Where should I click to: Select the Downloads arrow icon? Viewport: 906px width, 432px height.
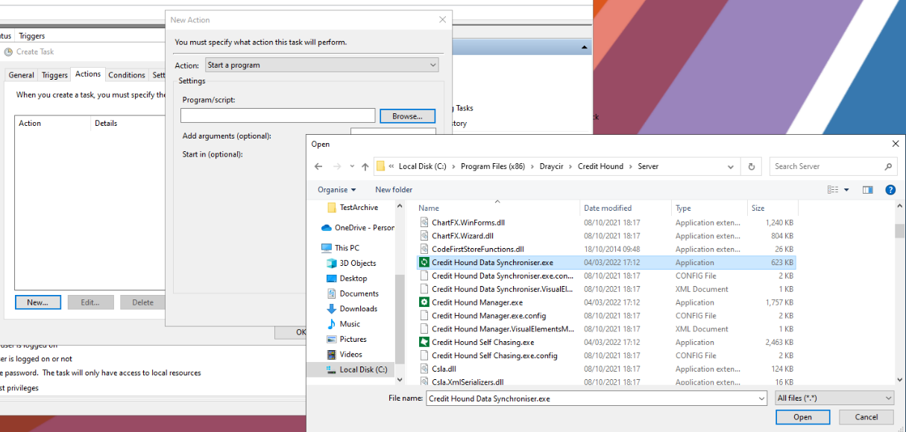click(332, 309)
